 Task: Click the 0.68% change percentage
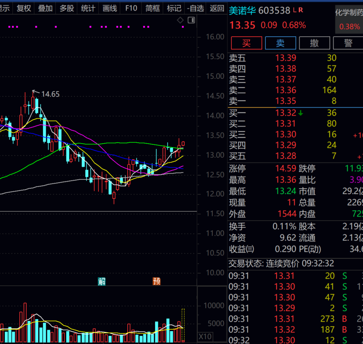[x=294, y=25]
